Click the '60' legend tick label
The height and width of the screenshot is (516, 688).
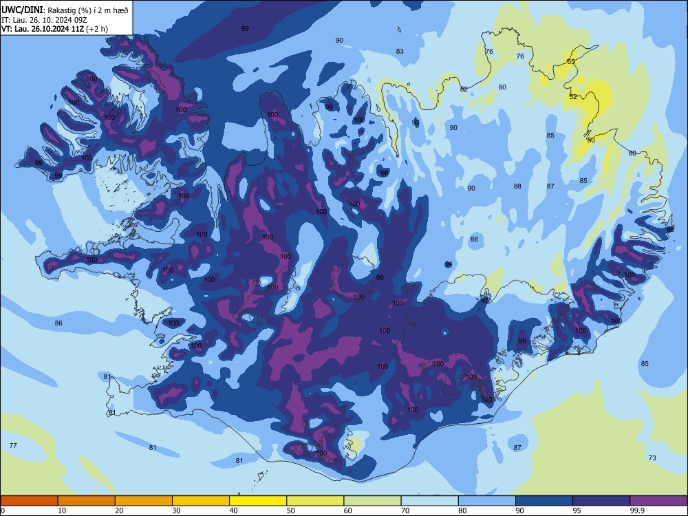point(348,510)
